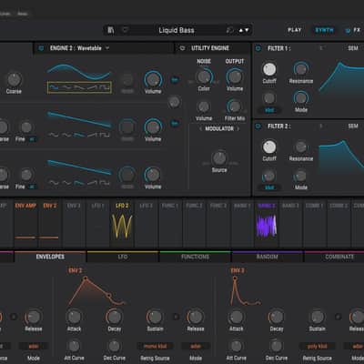Open the preset library browser icon
364x364 pixels.
tap(111, 30)
